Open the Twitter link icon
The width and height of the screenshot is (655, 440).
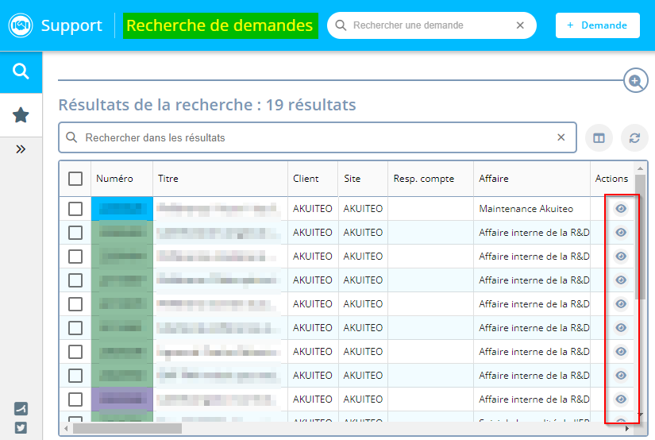pyautogui.click(x=21, y=427)
